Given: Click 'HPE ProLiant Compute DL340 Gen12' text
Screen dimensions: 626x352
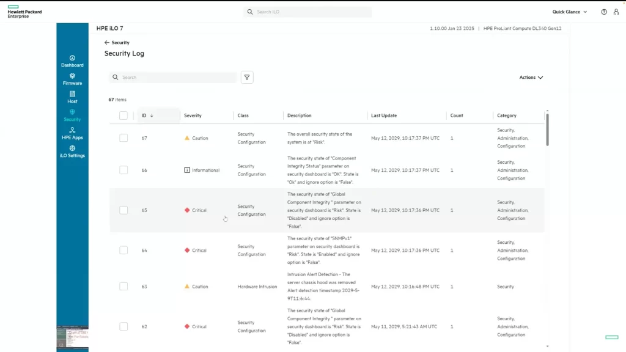Looking at the screenshot, I should 522,28.
